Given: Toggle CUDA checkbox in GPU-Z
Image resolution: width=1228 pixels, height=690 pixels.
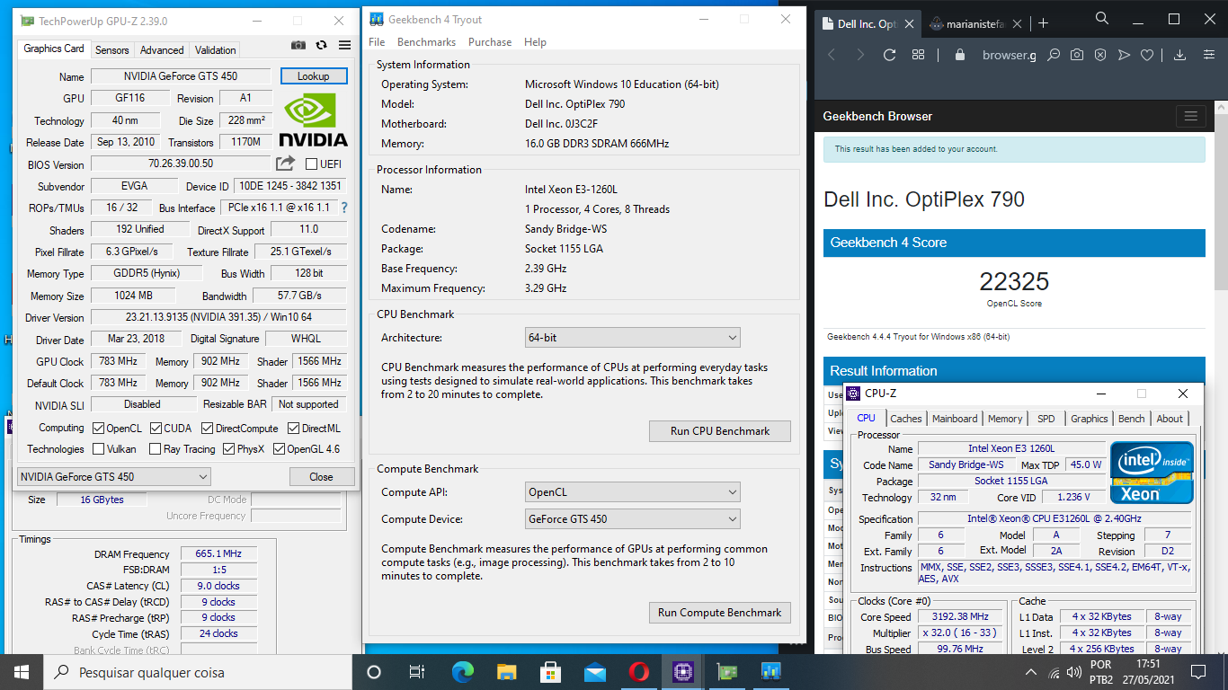Looking at the screenshot, I should [156, 429].
